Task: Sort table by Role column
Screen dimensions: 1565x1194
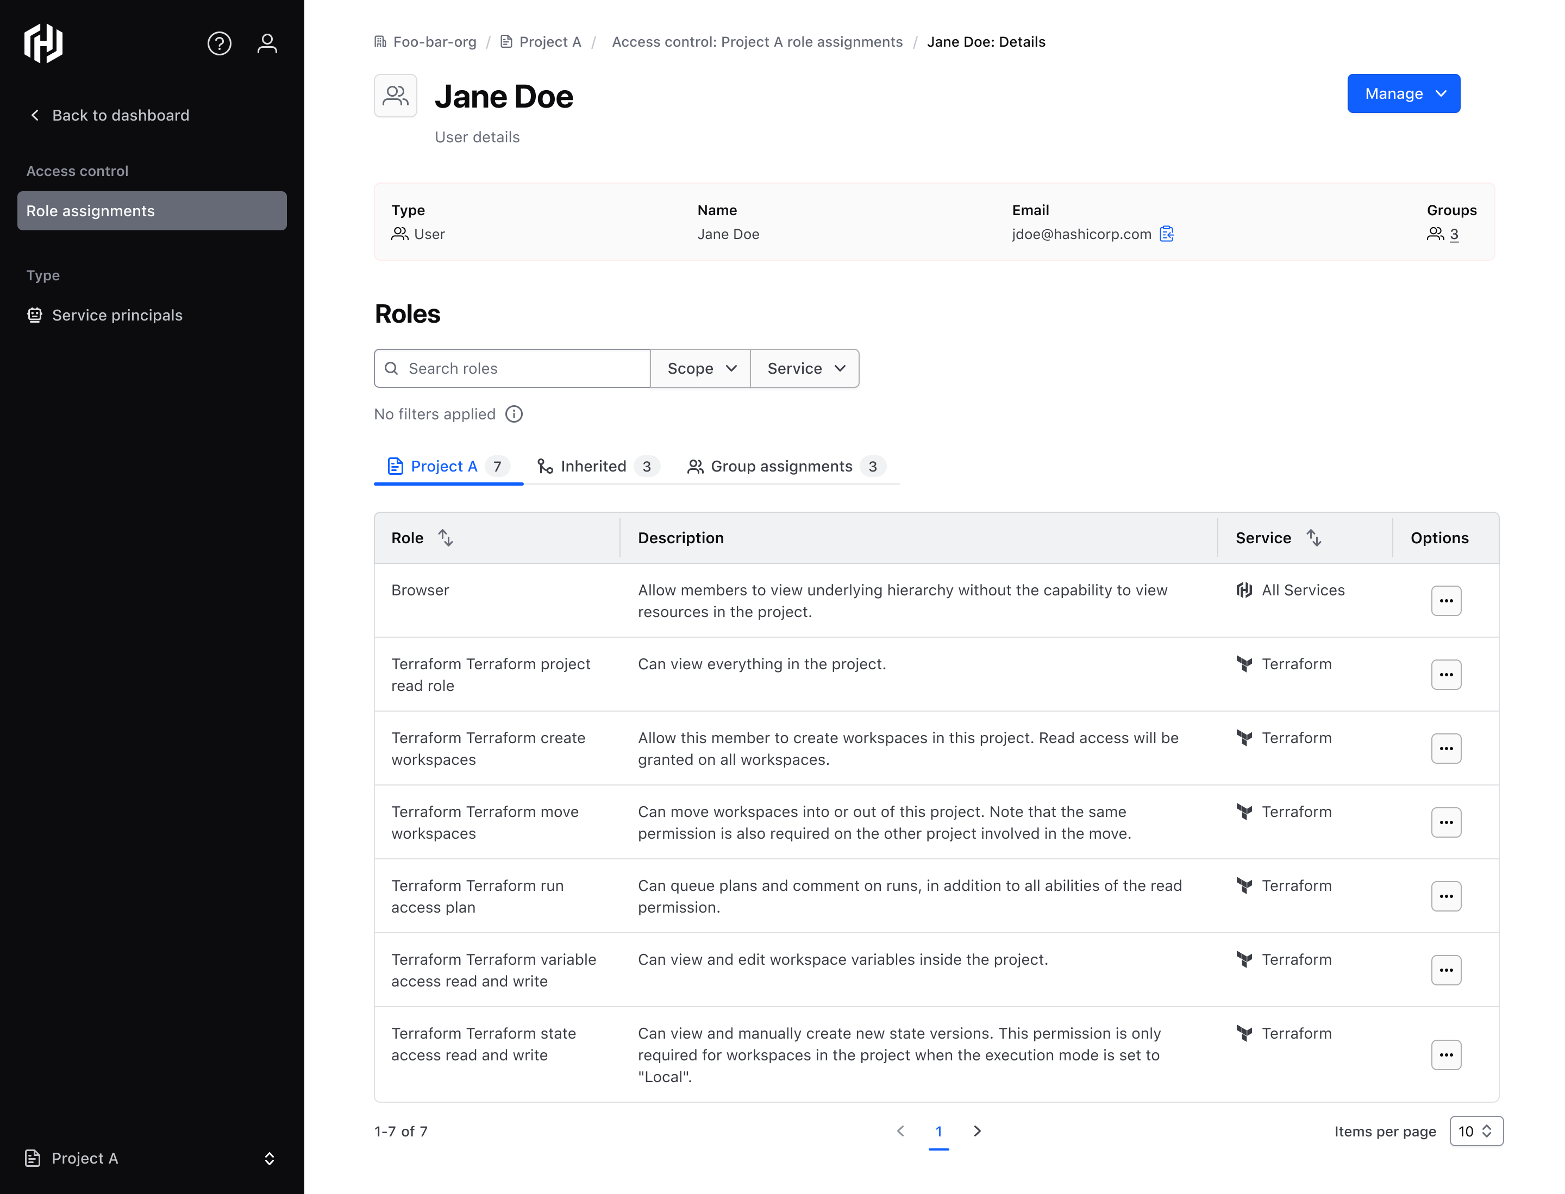Action: [445, 538]
